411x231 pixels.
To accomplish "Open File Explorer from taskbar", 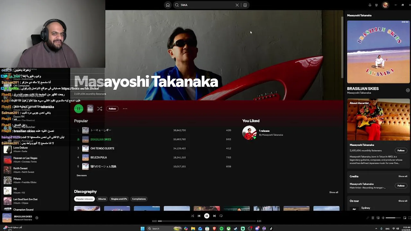I will (x=193, y=228).
